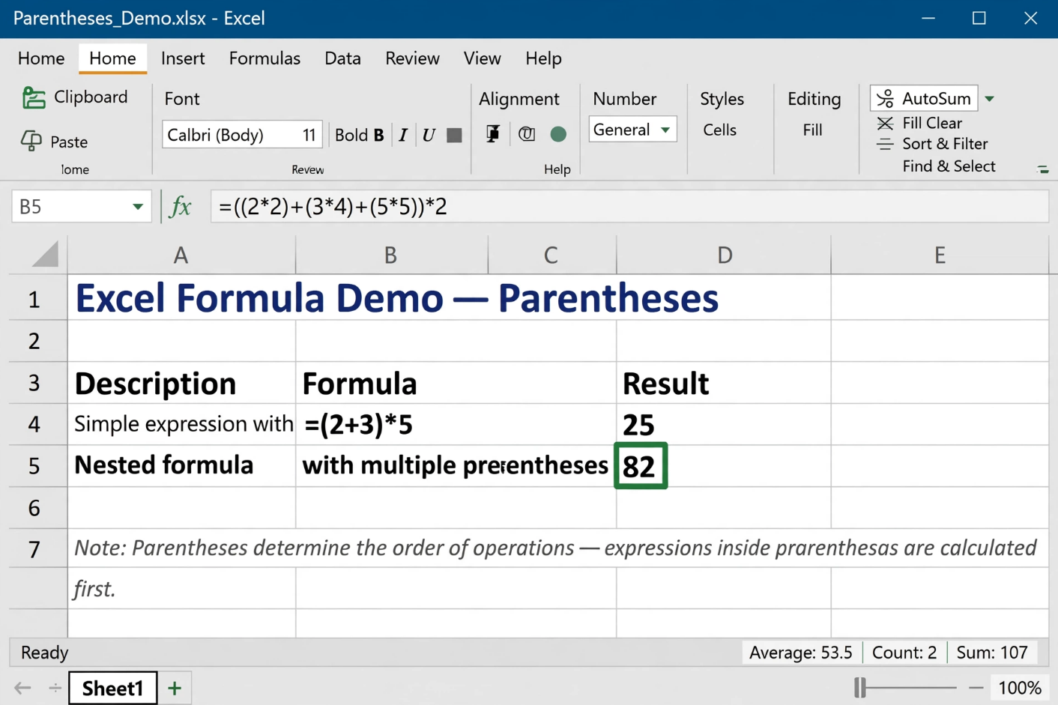Click the fx Insert Function icon

point(181,206)
